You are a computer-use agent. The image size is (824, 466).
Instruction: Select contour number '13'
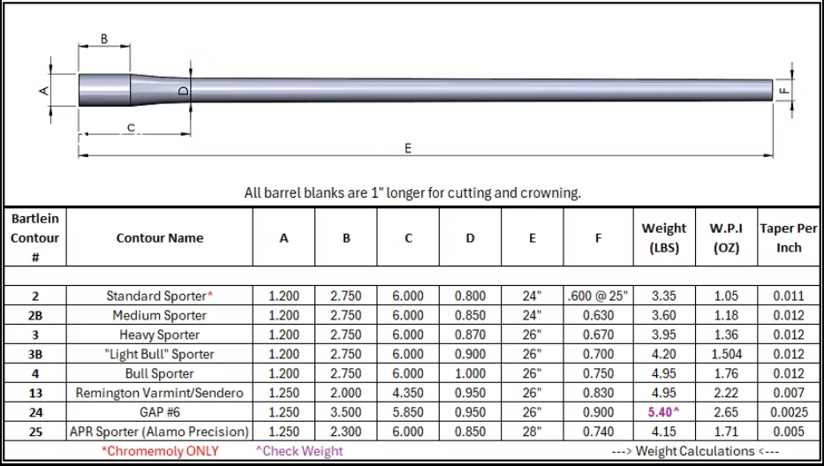coord(35,394)
